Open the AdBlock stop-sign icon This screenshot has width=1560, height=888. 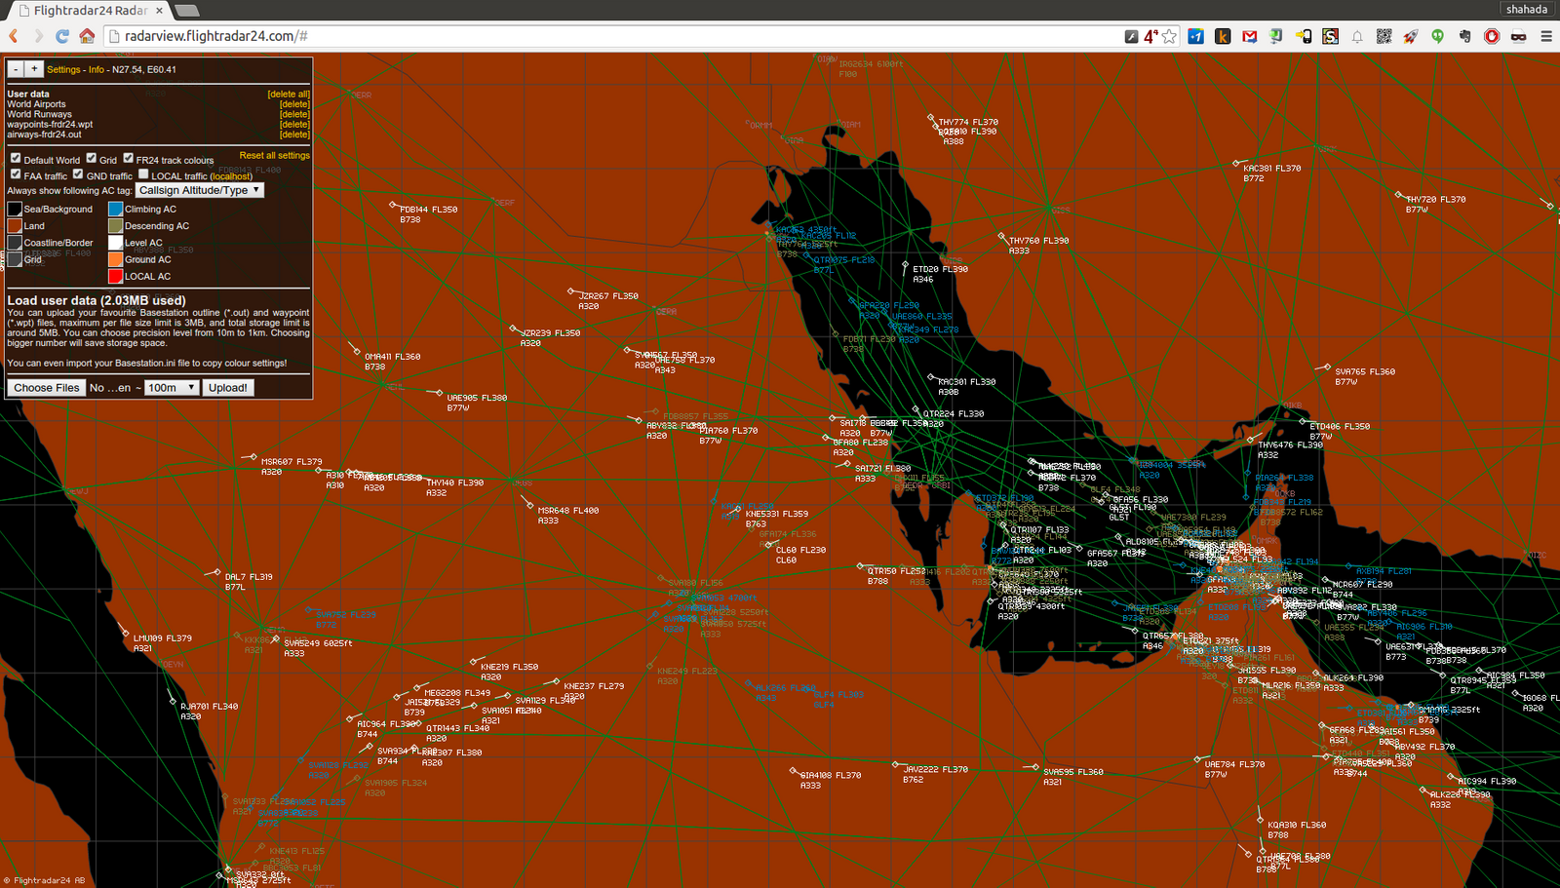[x=1492, y=36]
